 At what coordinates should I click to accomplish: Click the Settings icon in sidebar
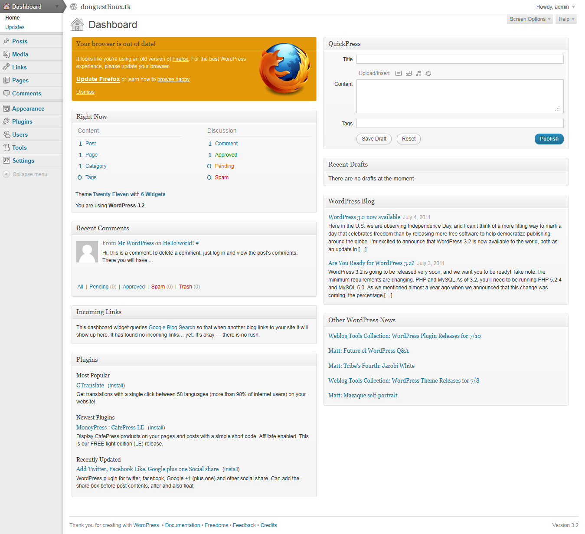click(6, 161)
